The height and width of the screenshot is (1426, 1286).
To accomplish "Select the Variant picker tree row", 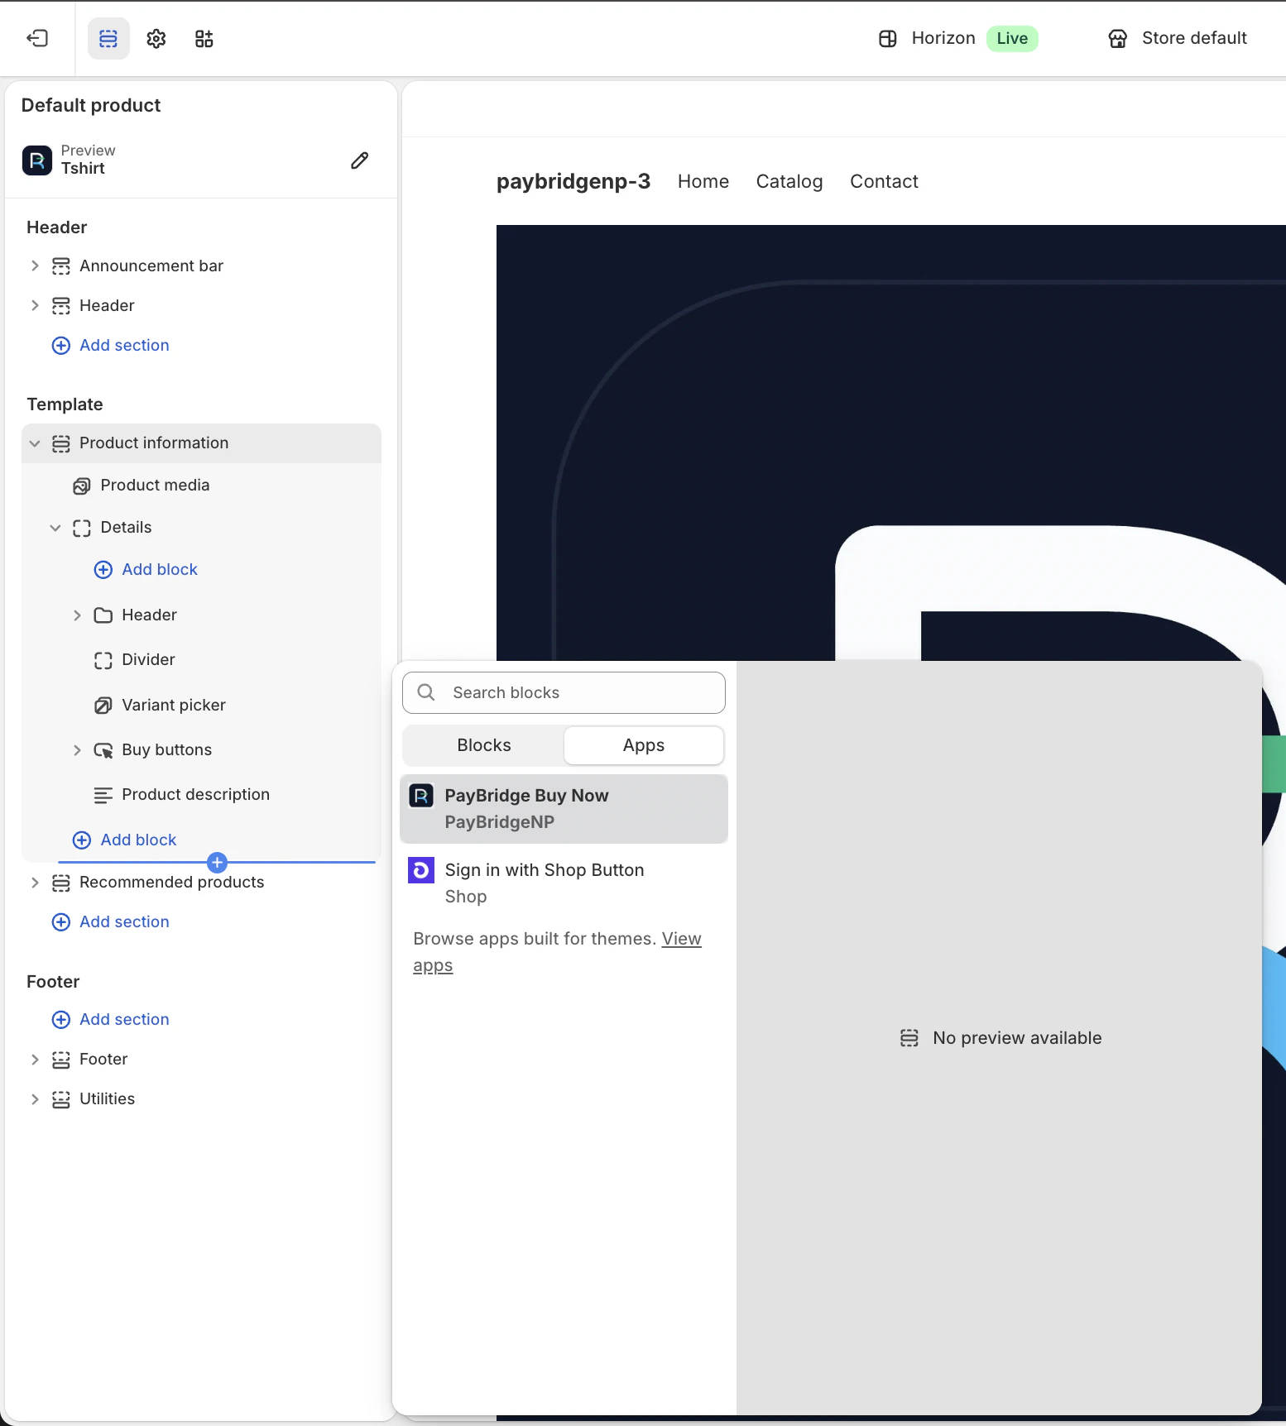I will tap(201, 706).
